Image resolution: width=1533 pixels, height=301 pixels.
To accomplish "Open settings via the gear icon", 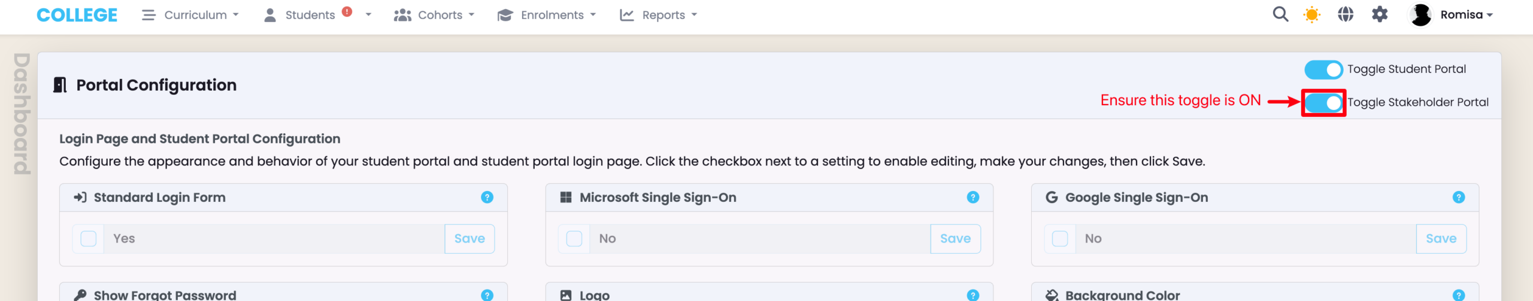I will [1379, 14].
